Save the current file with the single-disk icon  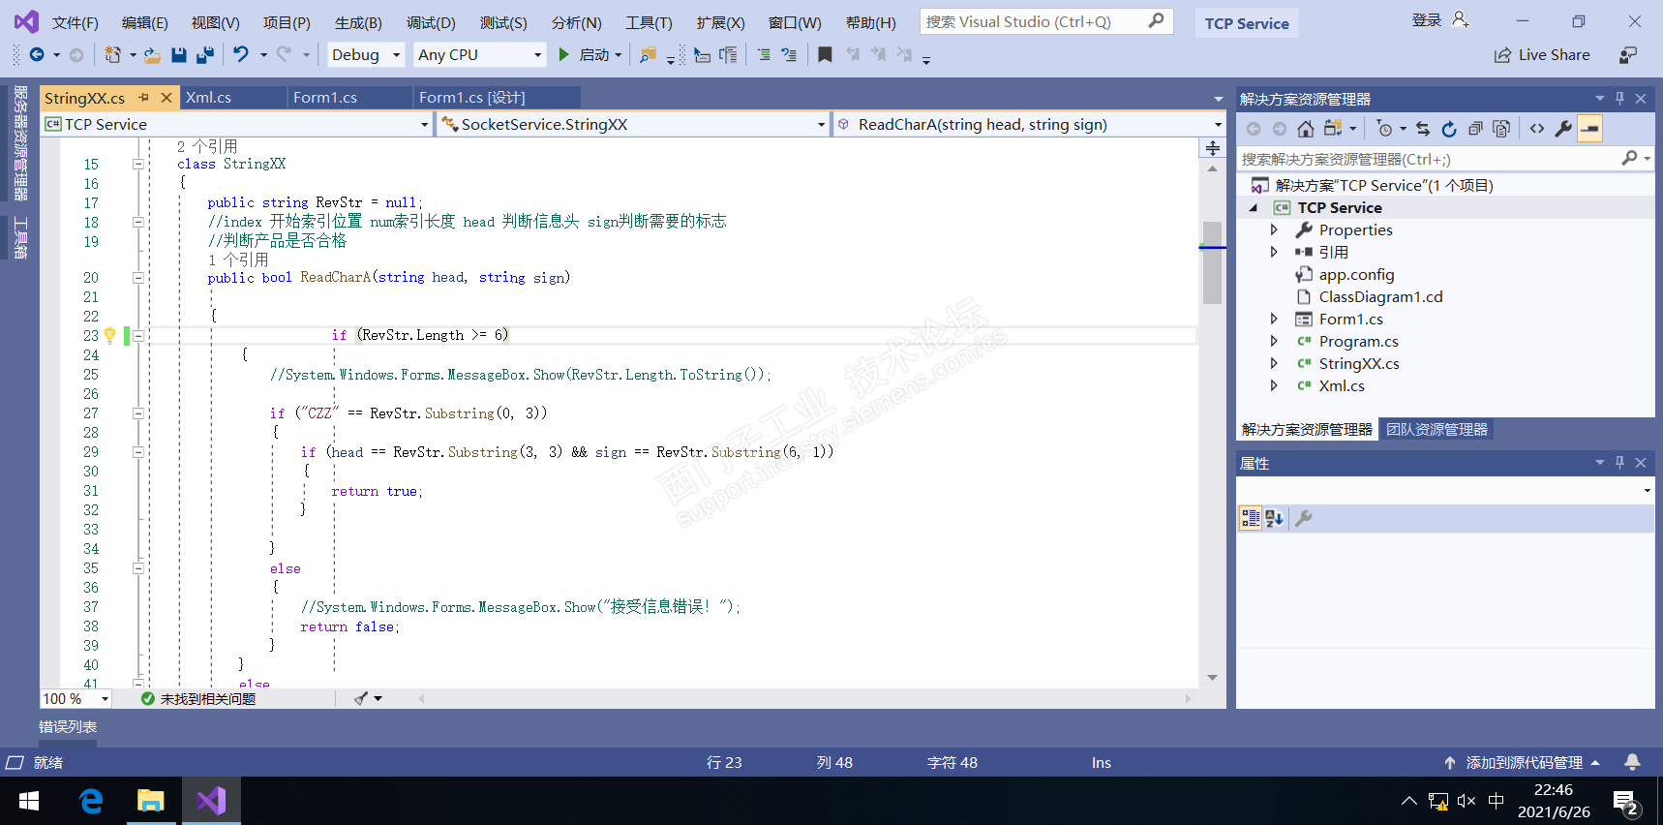tap(179, 55)
